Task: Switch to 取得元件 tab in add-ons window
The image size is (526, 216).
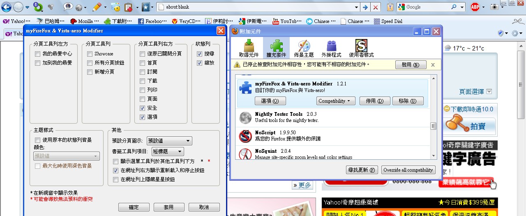Action: coord(249,48)
